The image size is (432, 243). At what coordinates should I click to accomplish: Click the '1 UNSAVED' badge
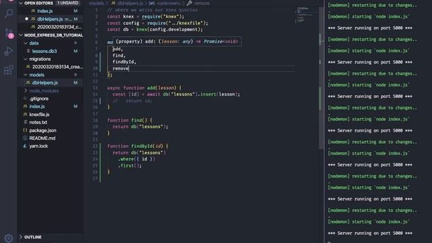click(67, 3)
